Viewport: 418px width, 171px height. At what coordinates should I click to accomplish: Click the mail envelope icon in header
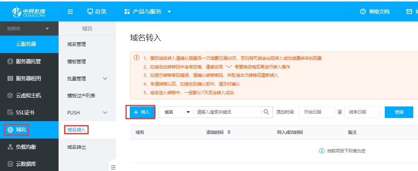point(409,12)
